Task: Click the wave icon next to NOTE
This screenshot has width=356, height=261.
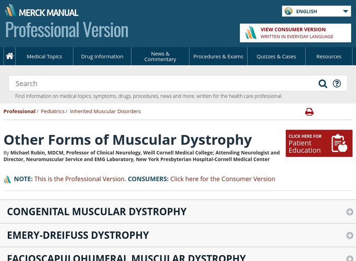Action: [x=8, y=178]
